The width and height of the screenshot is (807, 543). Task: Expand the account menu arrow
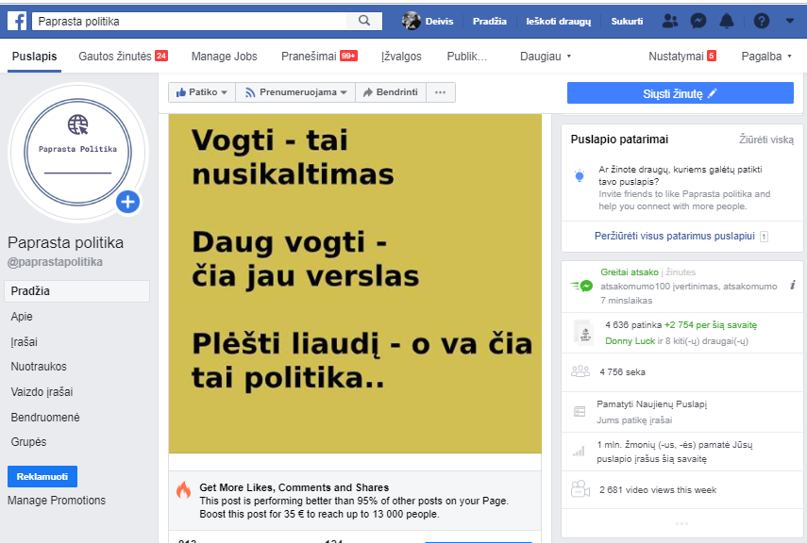coord(790,21)
